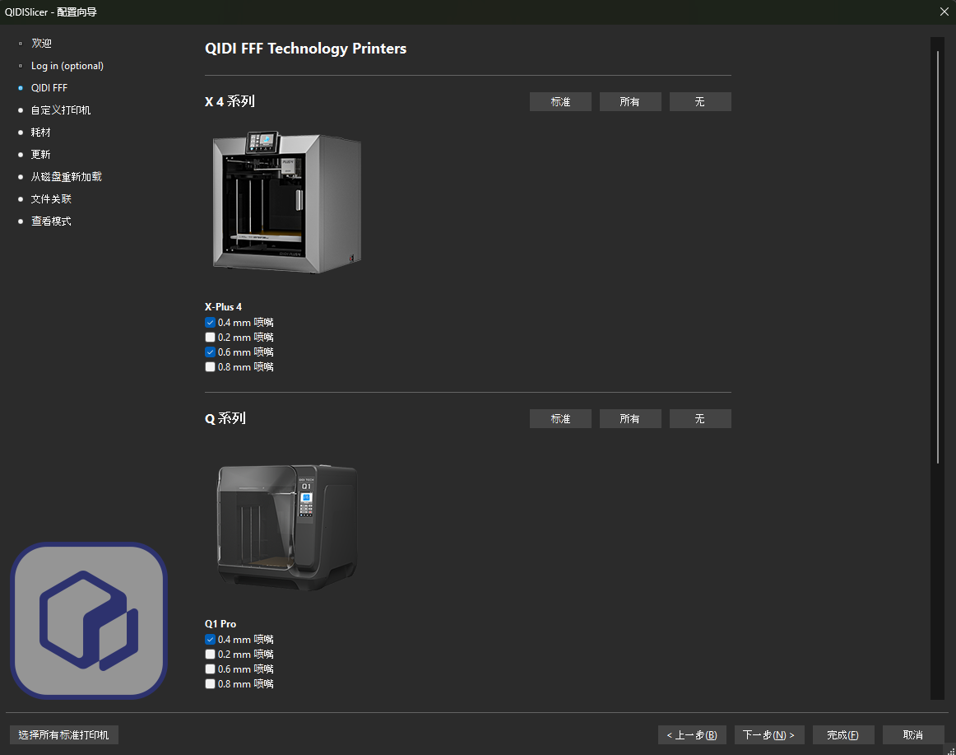Open the 自定义打印机 wizard page
Image resolution: width=956 pixels, height=755 pixels.
[67, 110]
